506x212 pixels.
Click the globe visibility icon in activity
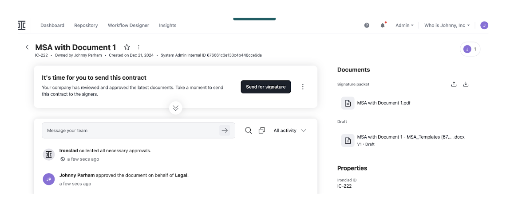click(x=63, y=159)
